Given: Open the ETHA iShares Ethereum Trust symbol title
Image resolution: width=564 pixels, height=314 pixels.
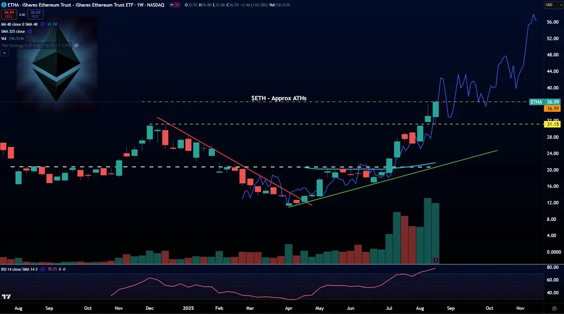Looking at the screenshot, I should click(86, 5).
